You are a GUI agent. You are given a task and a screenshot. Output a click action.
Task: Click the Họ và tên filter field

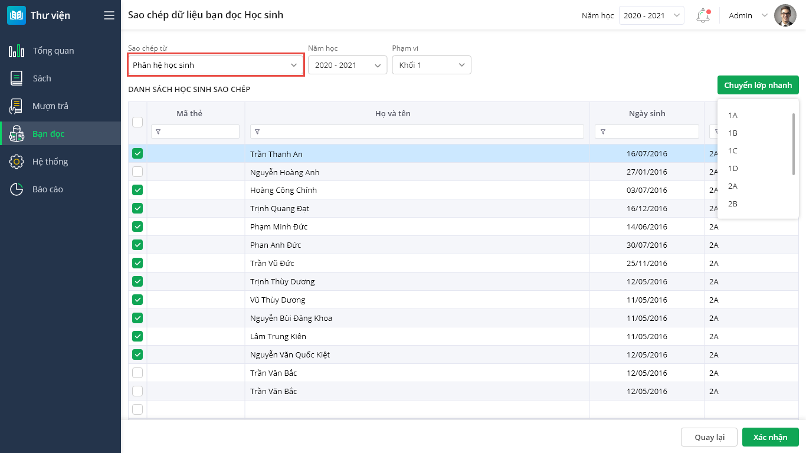[417, 132]
